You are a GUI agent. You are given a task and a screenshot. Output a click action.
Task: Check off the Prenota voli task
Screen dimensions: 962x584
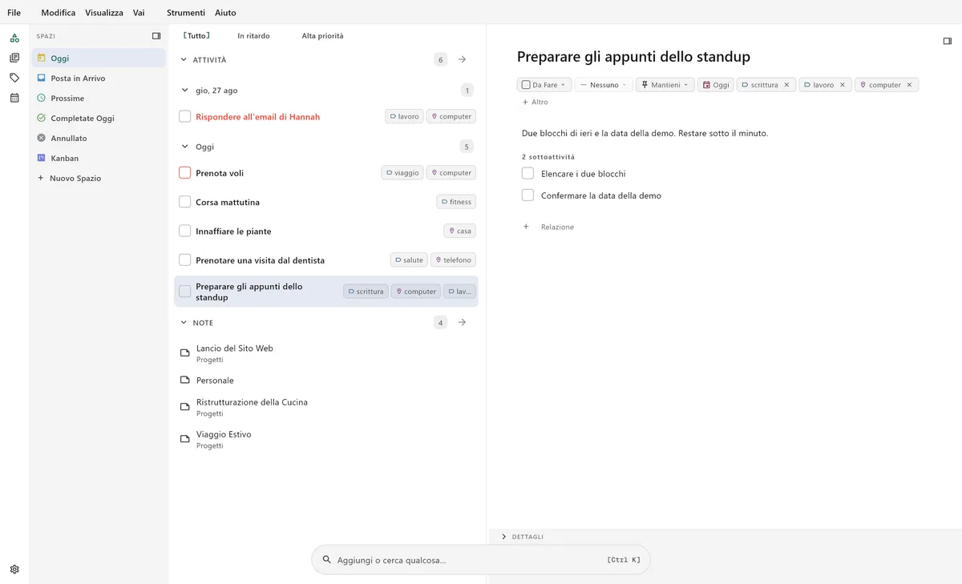[x=184, y=172]
